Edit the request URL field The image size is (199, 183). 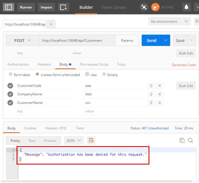click(x=77, y=40)
